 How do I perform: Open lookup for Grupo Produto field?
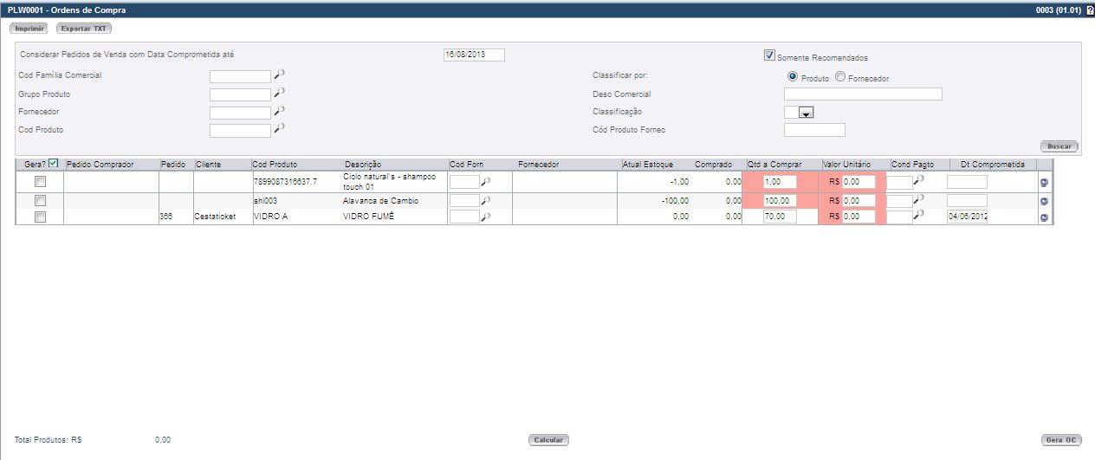(x=279, y=93)
